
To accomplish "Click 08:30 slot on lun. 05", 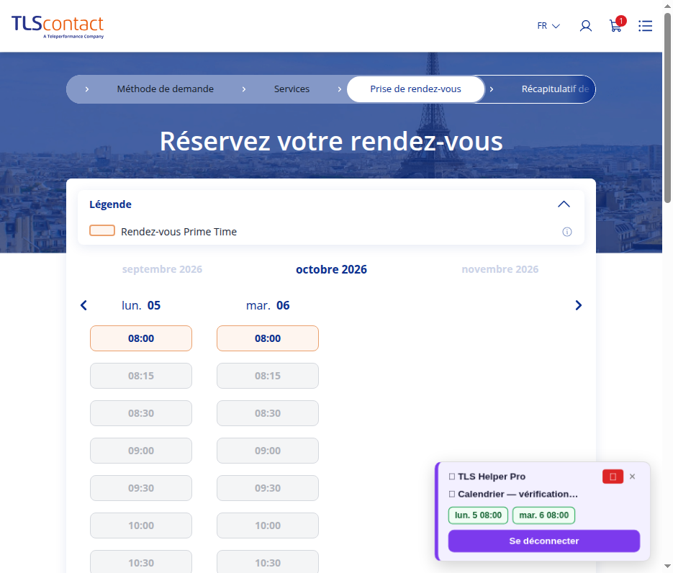I will pyautogui.click(x=141, y=413).
